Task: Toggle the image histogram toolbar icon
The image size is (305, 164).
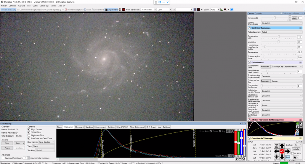Action: coord(222,10)
